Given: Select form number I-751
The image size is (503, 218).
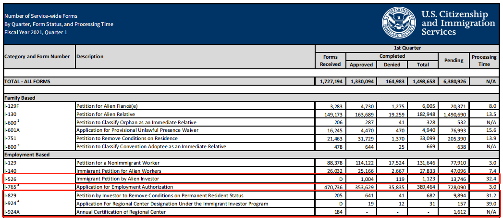Looking at the screenshot, I should tap(10, 138).
